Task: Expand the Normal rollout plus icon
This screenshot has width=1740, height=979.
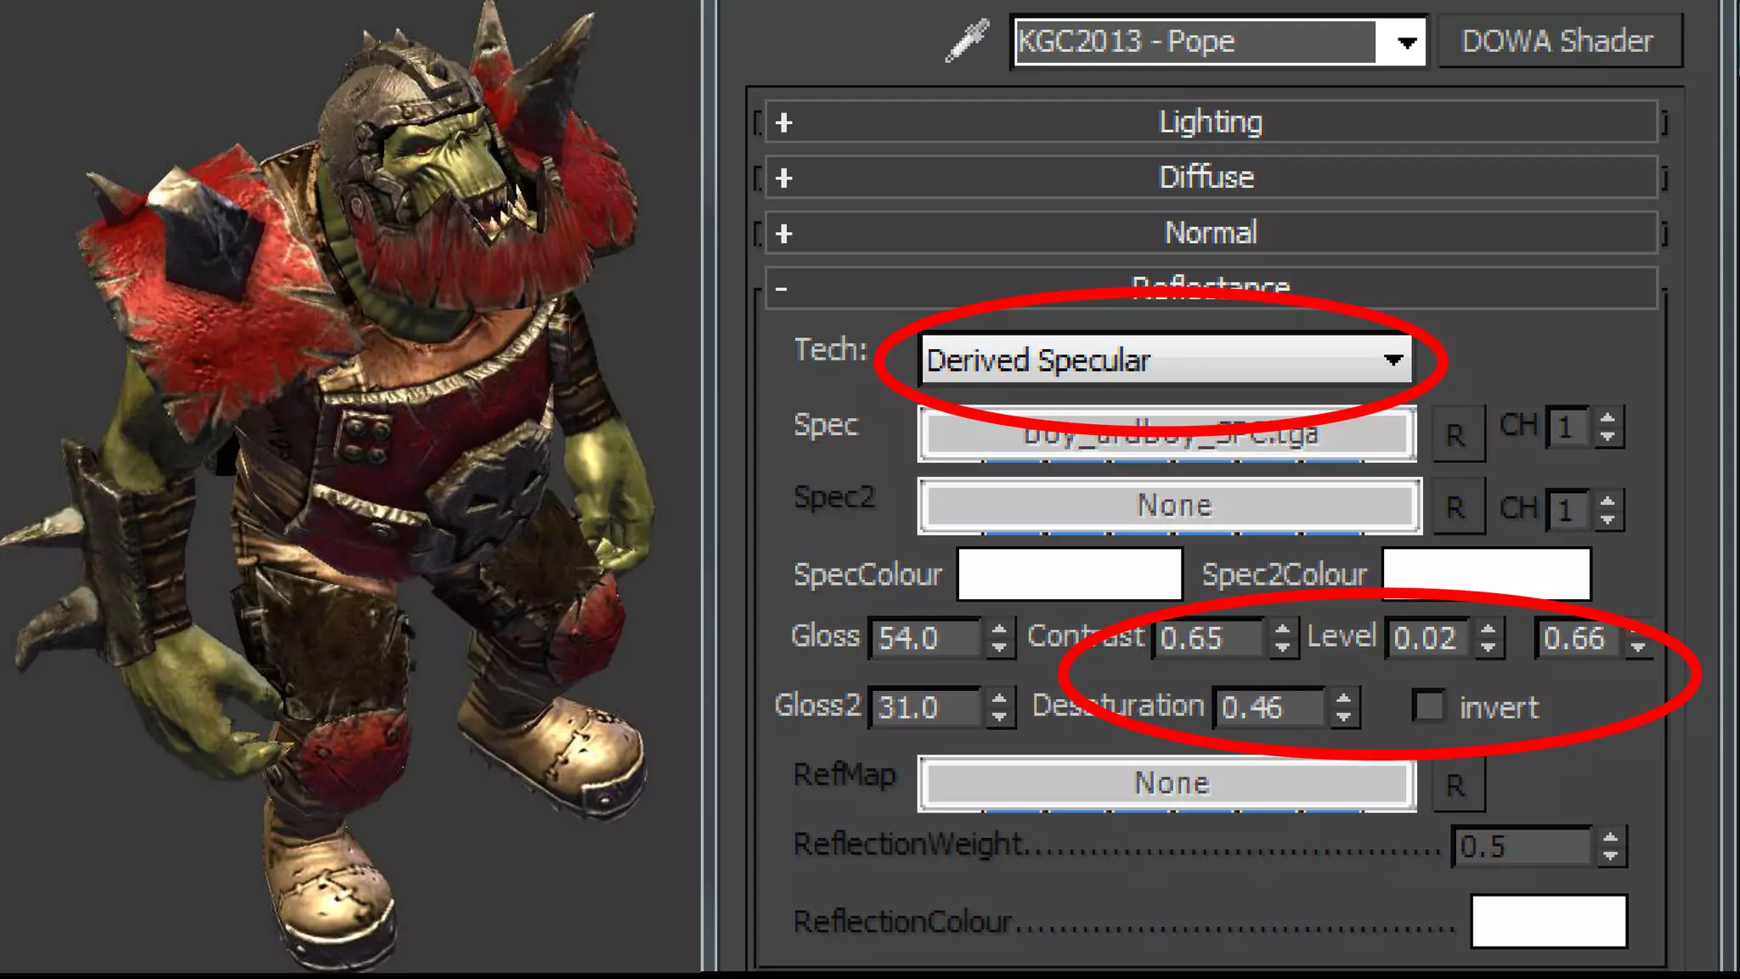Action: point(784,233)
